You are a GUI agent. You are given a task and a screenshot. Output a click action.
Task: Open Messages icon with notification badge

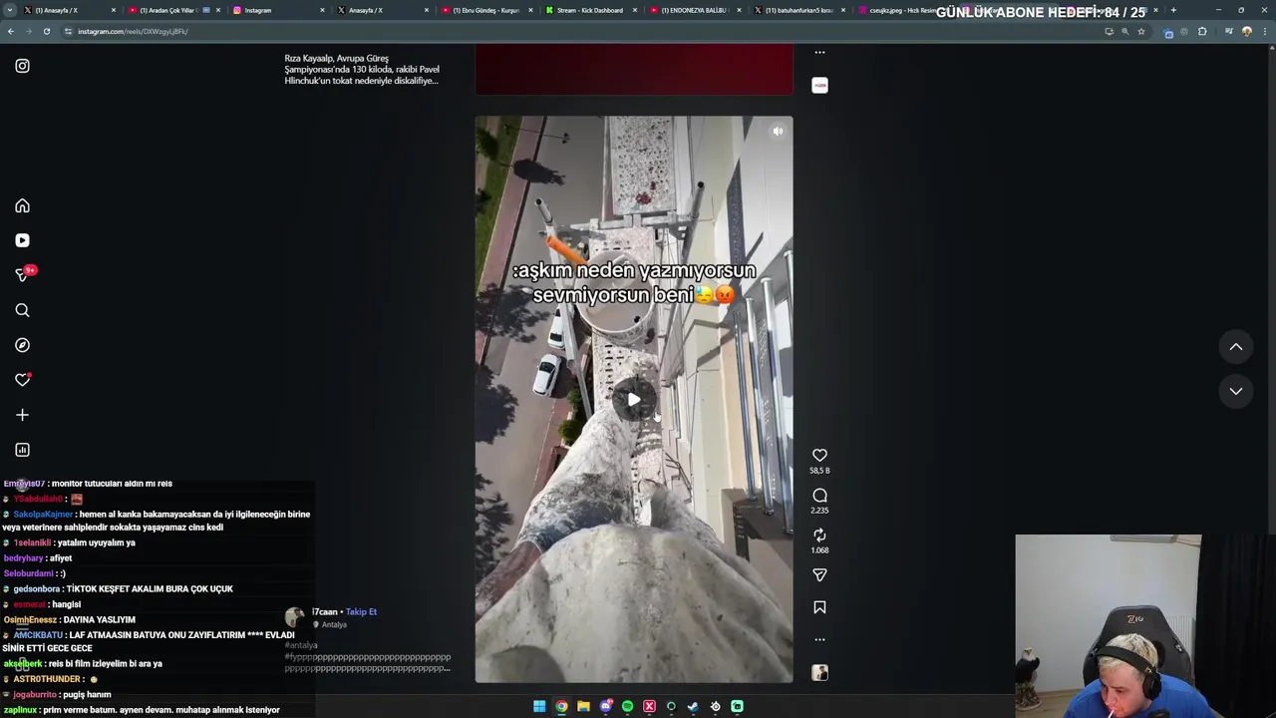pyautogui.click(x=22, y=274)
